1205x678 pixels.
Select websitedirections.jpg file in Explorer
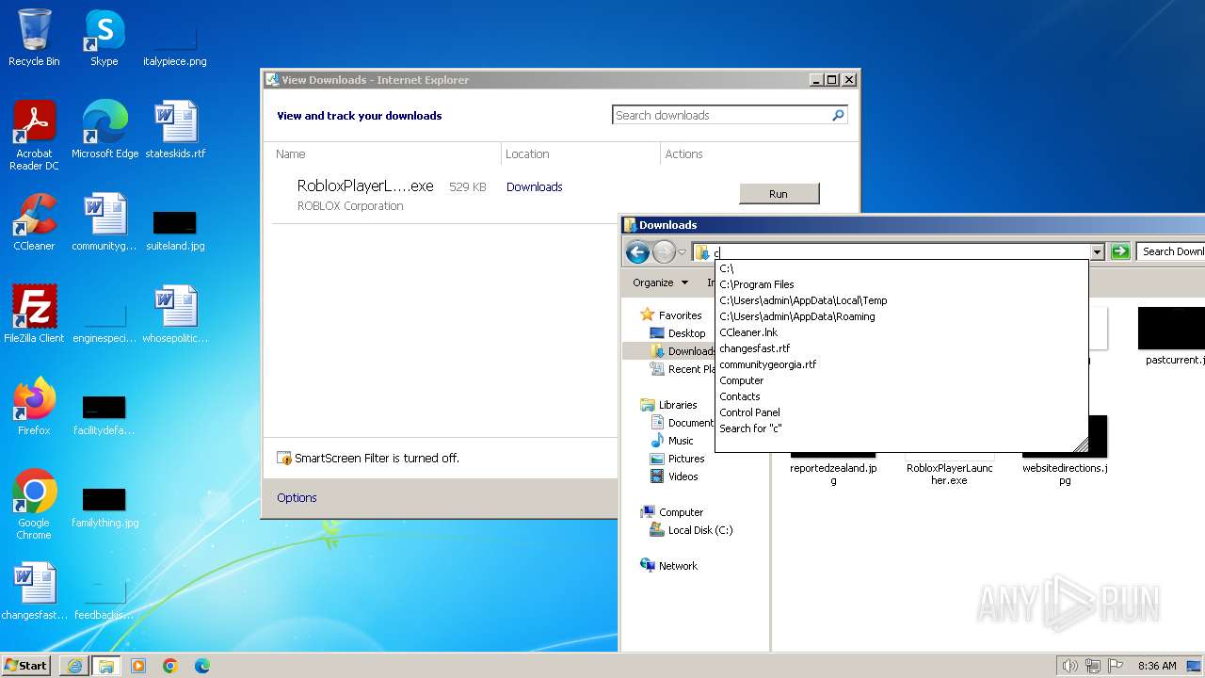pos(1065,452)
